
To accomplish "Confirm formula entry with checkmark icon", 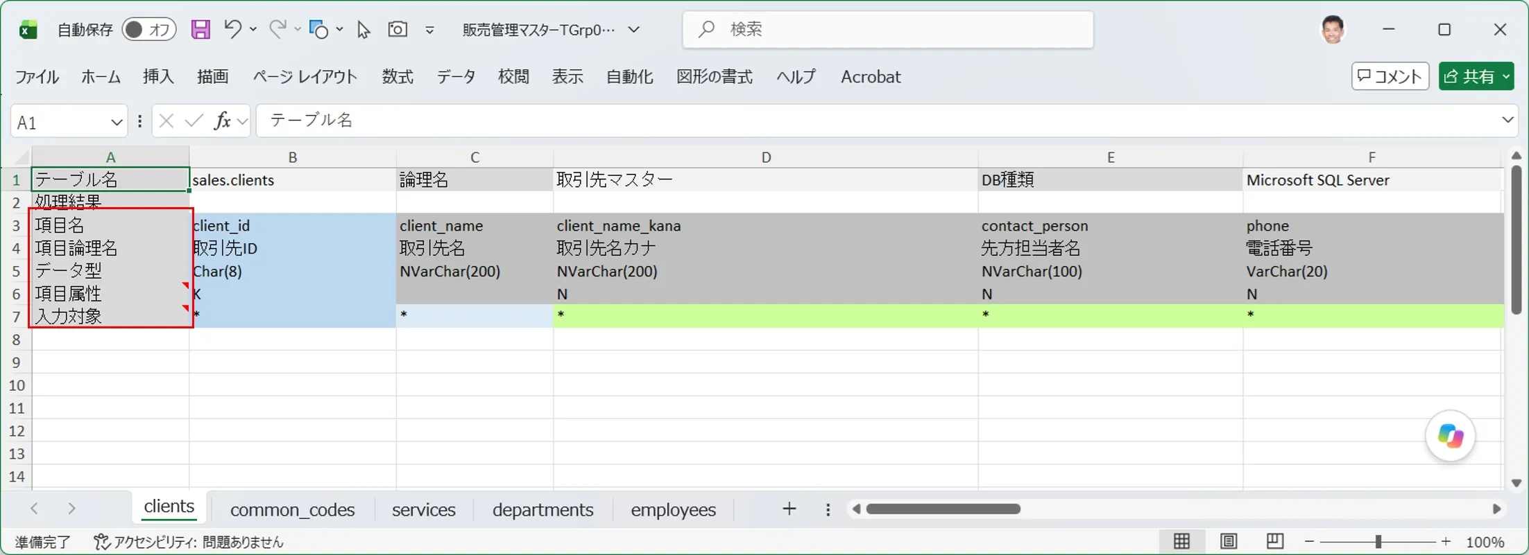I will pyautogui.click(x=194, y=121).
